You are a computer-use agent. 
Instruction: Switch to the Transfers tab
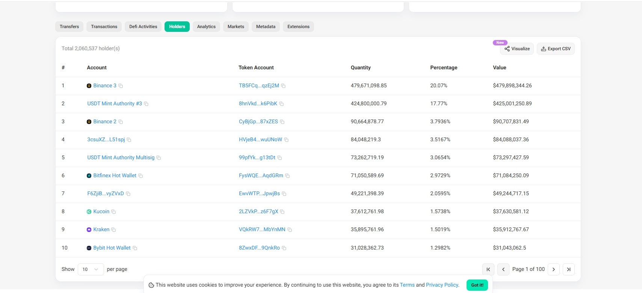(69, 27)
